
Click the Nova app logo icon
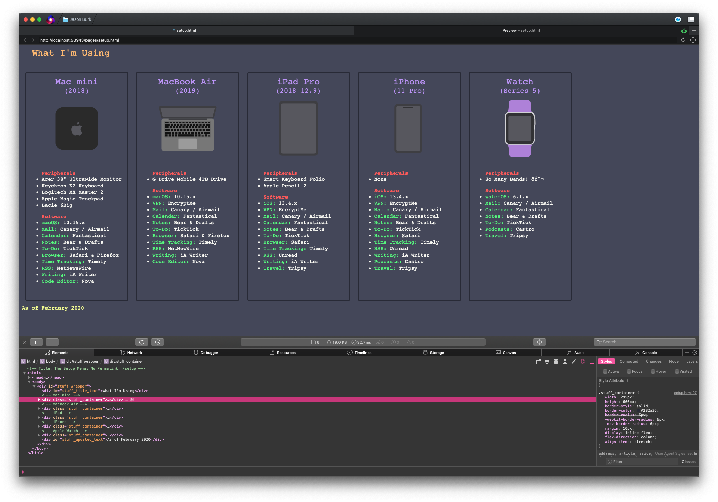point(50,19)
